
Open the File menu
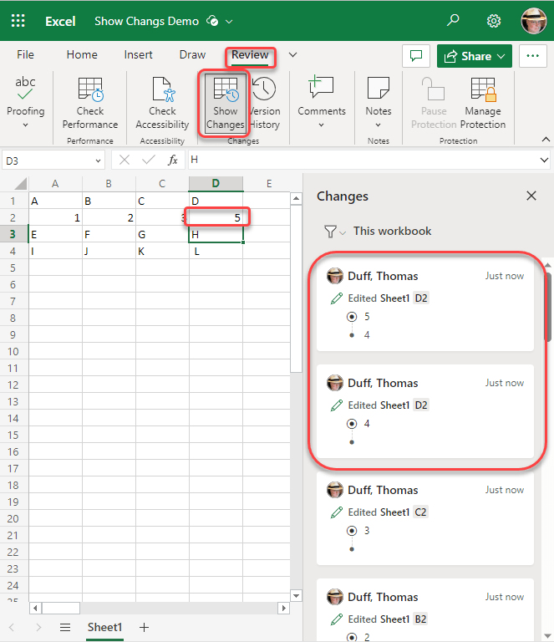[x=26, y=55]
